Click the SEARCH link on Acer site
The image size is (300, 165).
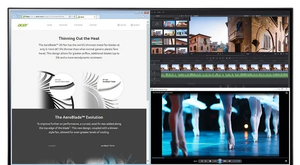135,25
